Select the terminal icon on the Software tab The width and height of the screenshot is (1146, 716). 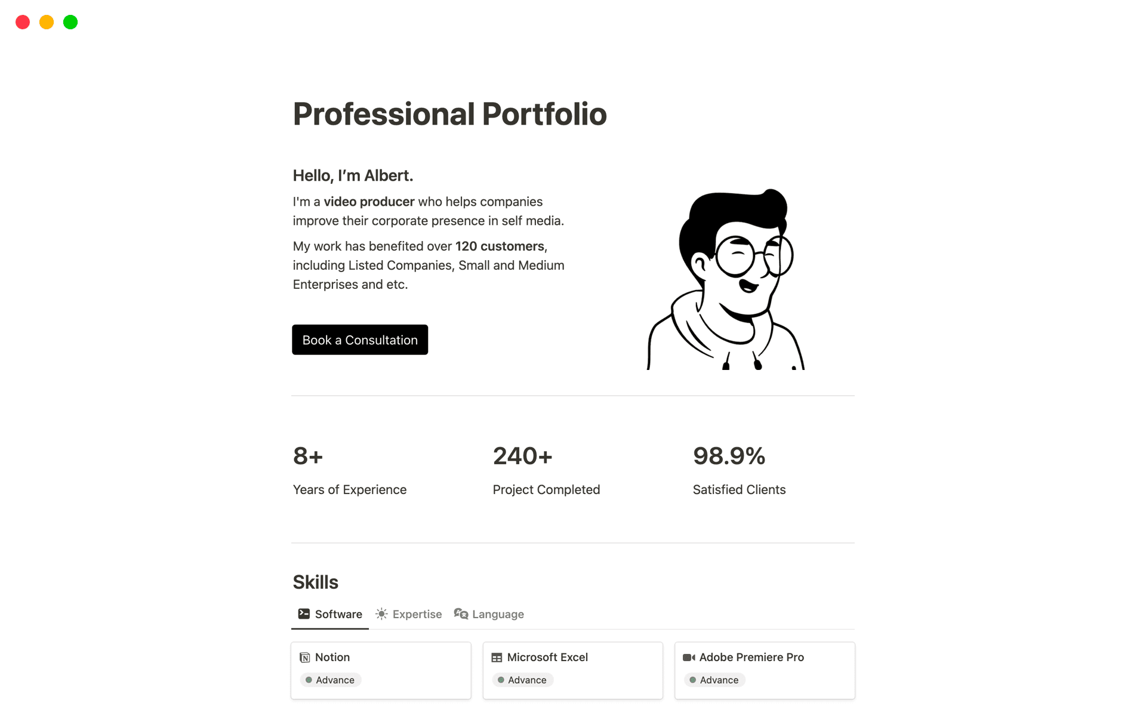(304, 613)
